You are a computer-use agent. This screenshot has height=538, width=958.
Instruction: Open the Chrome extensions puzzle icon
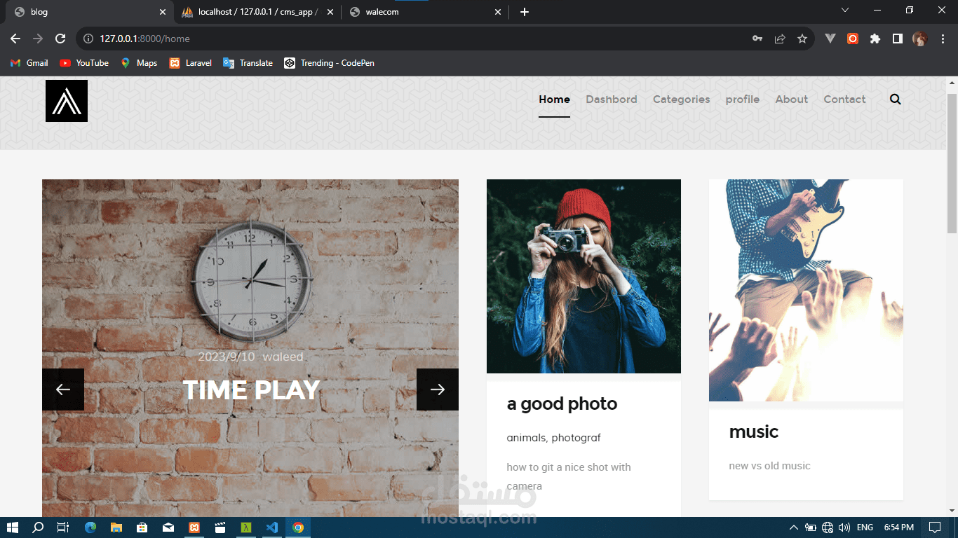875,39
